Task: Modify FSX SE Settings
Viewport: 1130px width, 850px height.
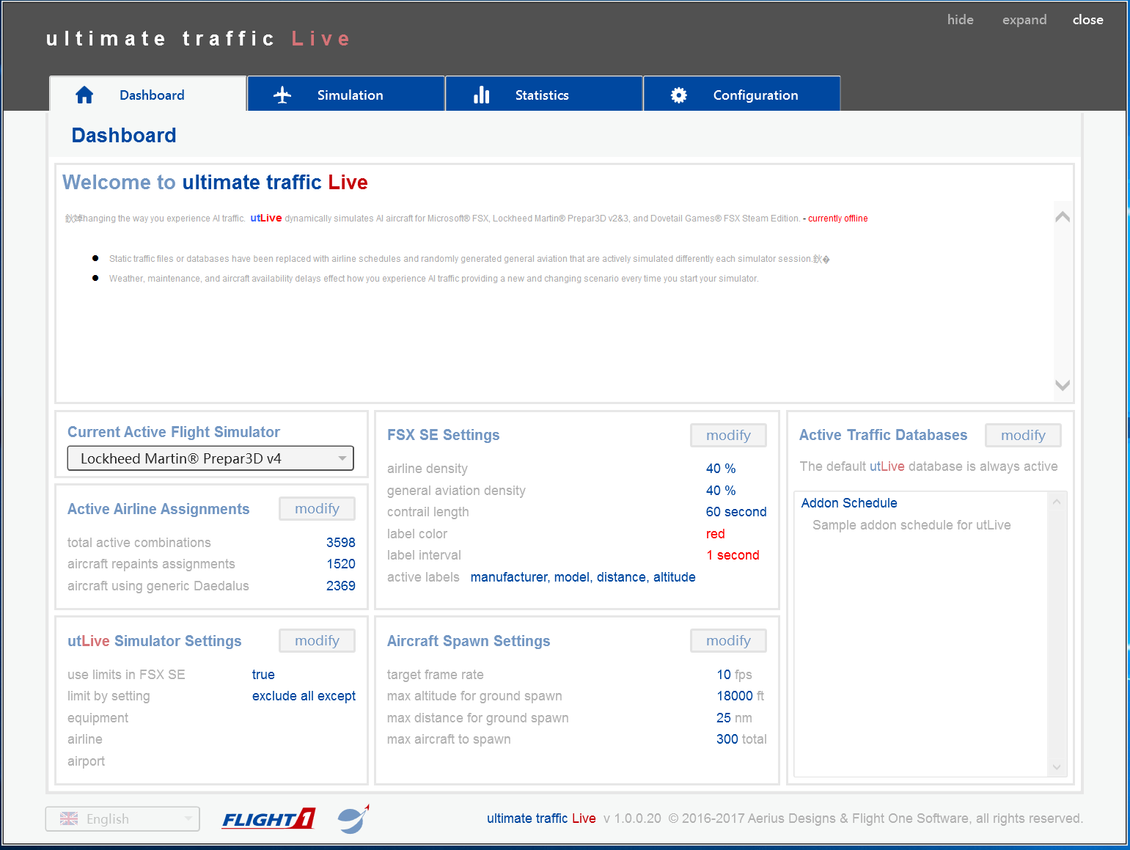Action: (x=728, y=436)
